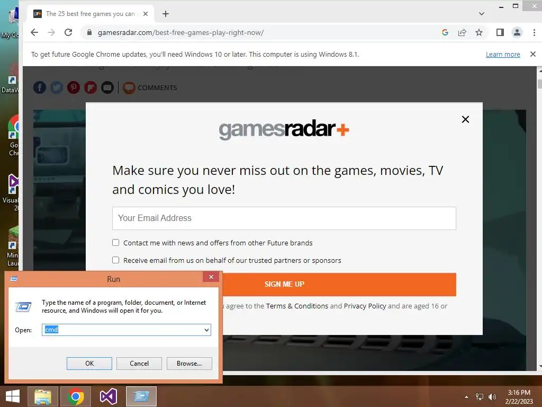Screen dimensions: 542x407
Task: Share article on Pinterest icon
Action: pyautogui.click(x=74, y=87)
